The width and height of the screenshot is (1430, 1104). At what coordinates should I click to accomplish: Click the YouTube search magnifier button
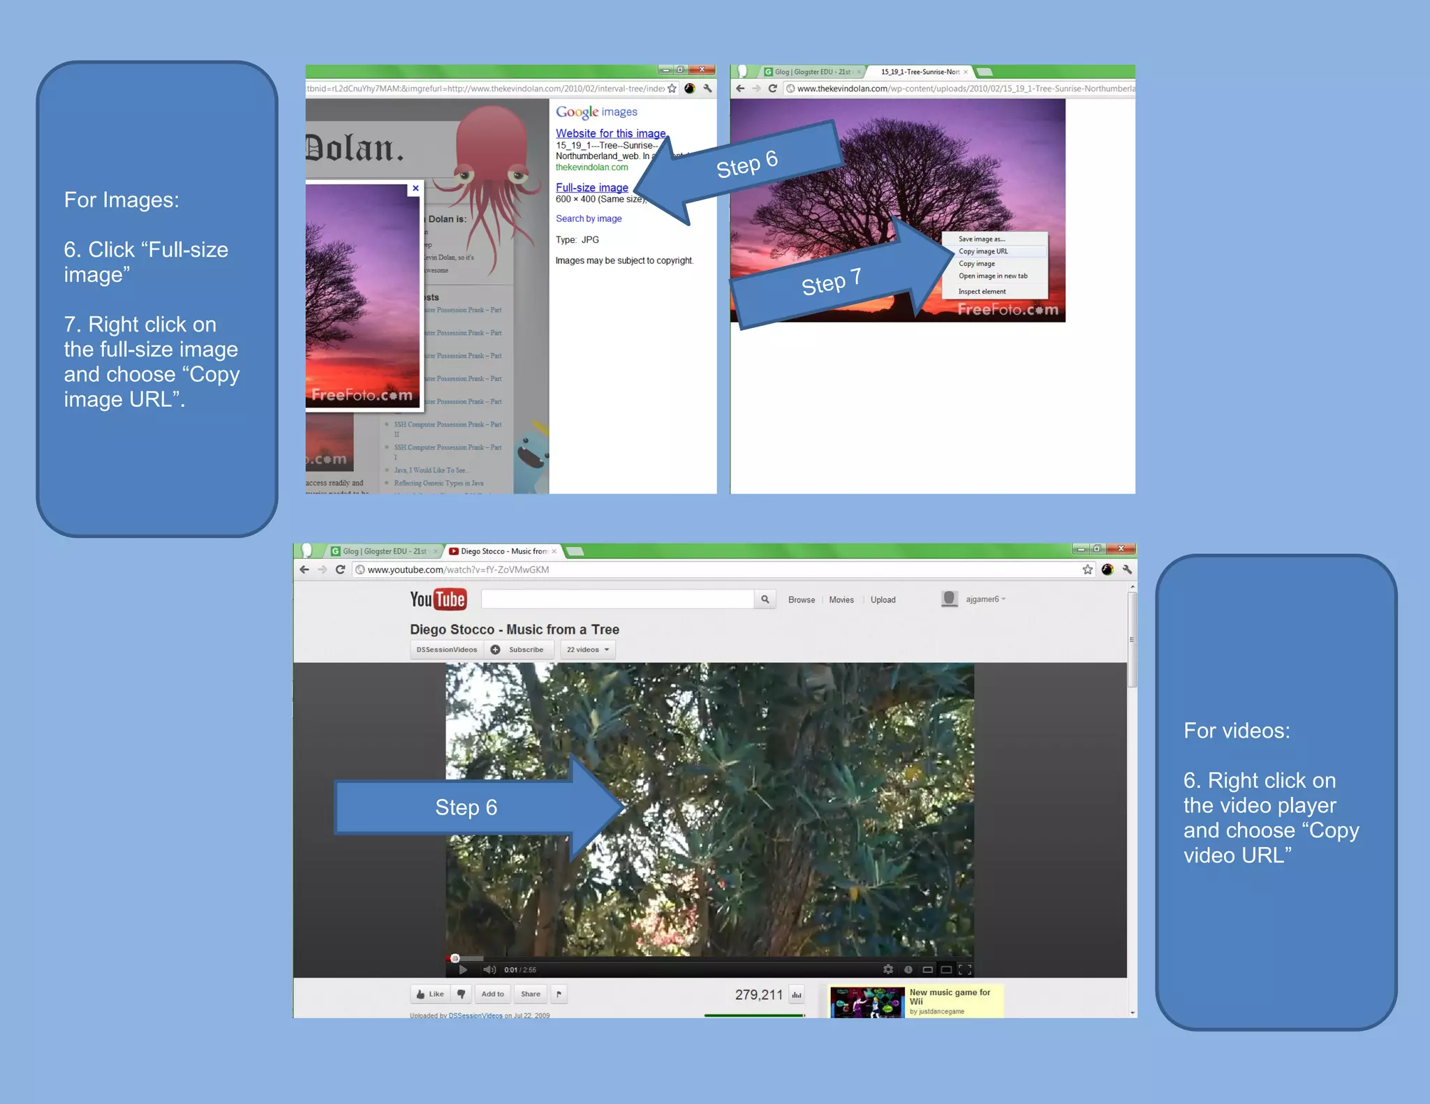[765, 599]
